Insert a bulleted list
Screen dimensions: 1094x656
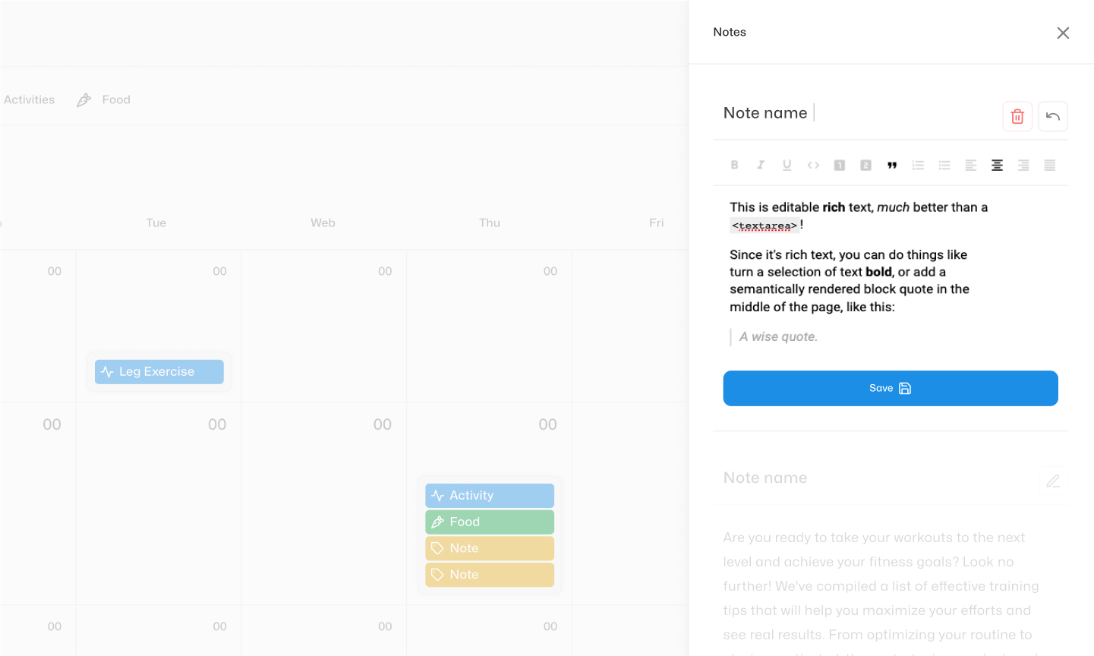pyautogui.click(x=944, y=165)
